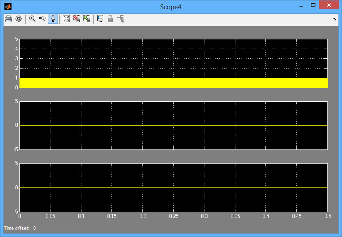
Task: Click the 0.2 time axis tick label
Action: (143, 216)
